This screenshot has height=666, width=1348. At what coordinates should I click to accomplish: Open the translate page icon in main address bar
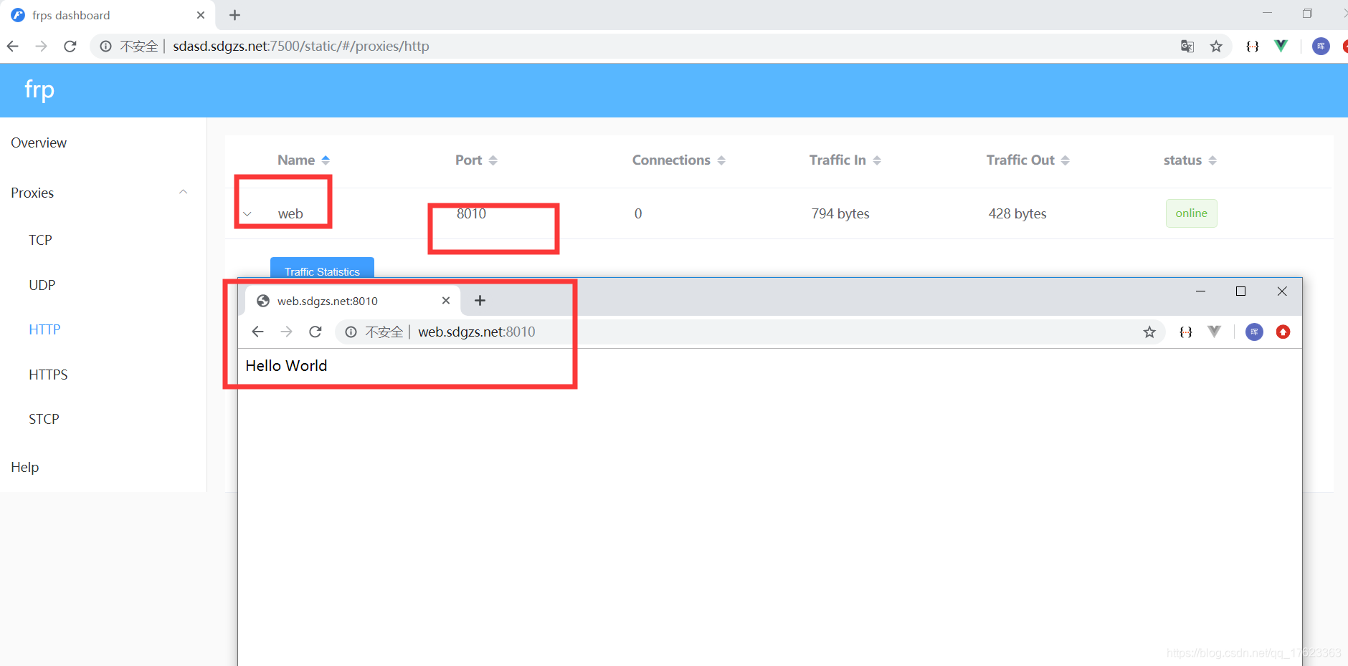click(x=1187, y=47)
